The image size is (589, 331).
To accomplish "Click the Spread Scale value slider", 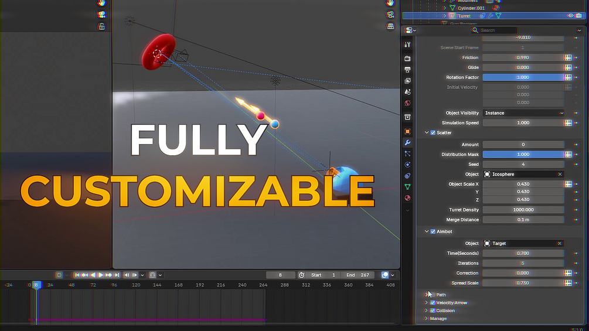I will coord(523,283).
